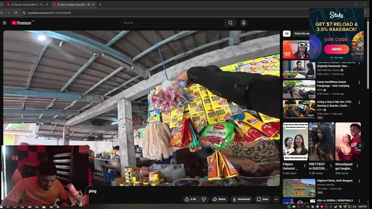Open WhatsApp from the system tray
372x209 pixels.
[289, 207]
